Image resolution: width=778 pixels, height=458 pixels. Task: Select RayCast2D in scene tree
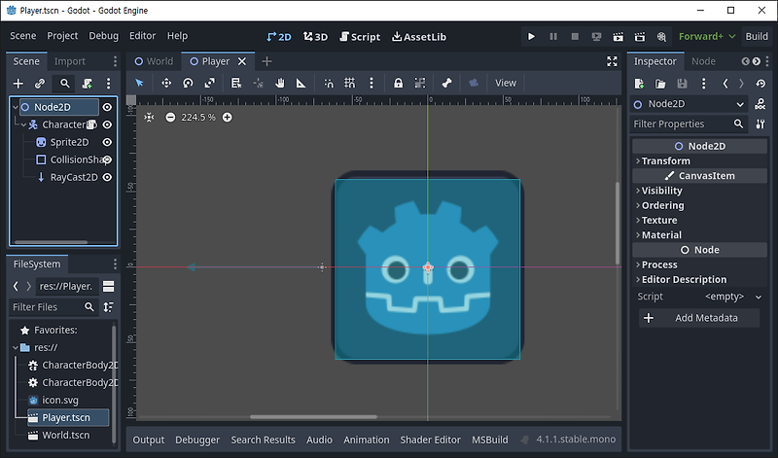click(x=74, y=177)
